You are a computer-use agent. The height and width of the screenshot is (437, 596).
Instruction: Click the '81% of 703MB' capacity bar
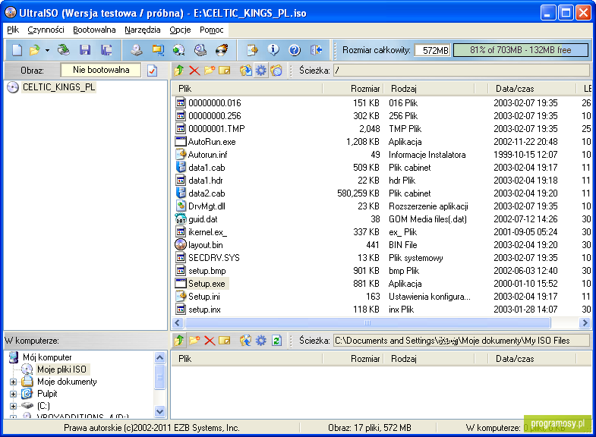[x=520, y=50]
